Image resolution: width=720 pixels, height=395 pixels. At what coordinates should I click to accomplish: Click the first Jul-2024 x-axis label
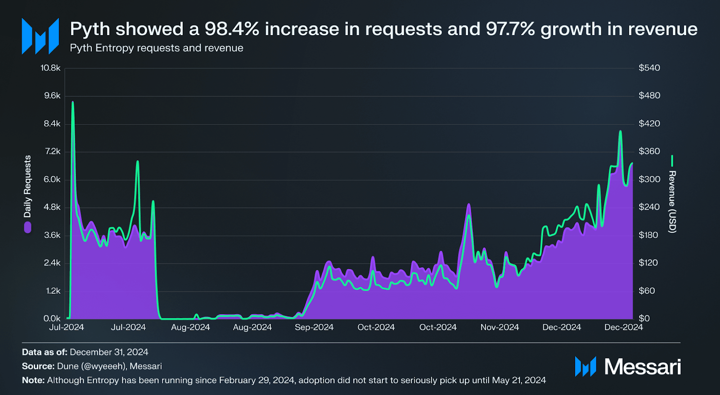(67, 328)
